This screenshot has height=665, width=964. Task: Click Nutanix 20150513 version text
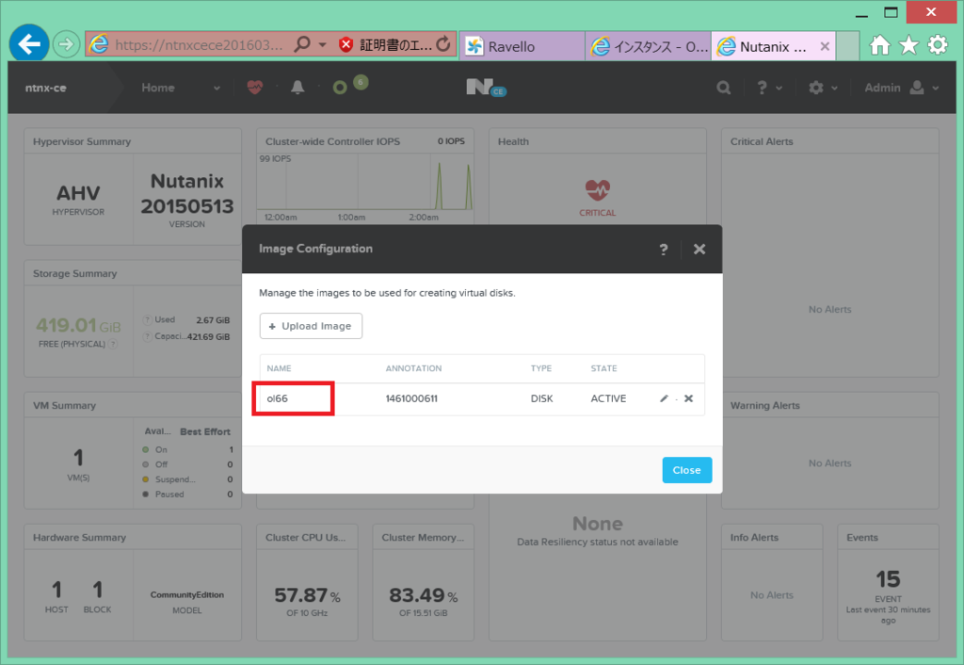[187, 193]
